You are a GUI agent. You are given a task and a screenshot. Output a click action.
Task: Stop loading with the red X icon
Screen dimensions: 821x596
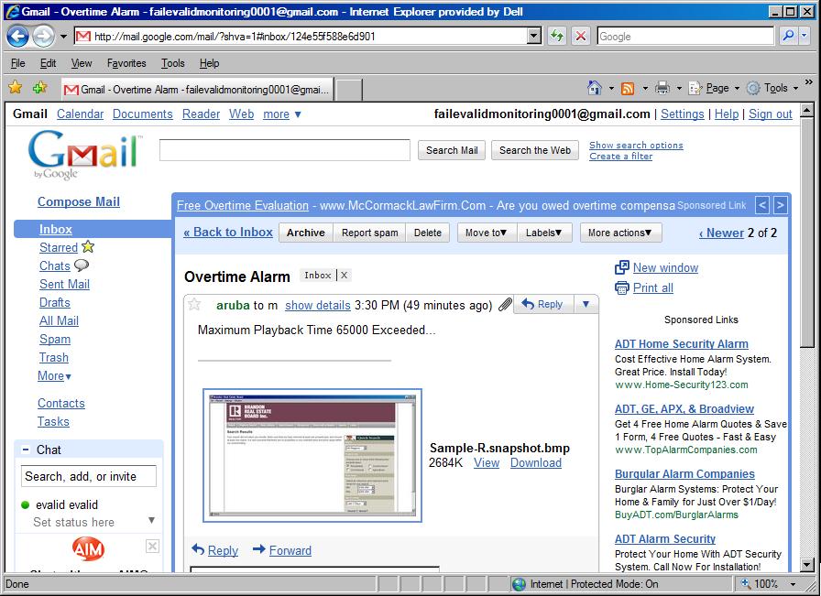[581, 36]
